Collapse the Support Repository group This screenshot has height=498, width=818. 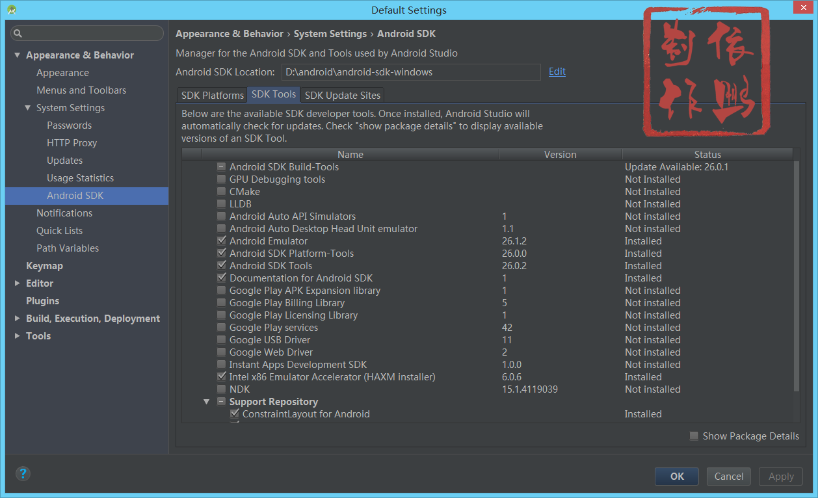pyautogui.click(x=206, y=402)
